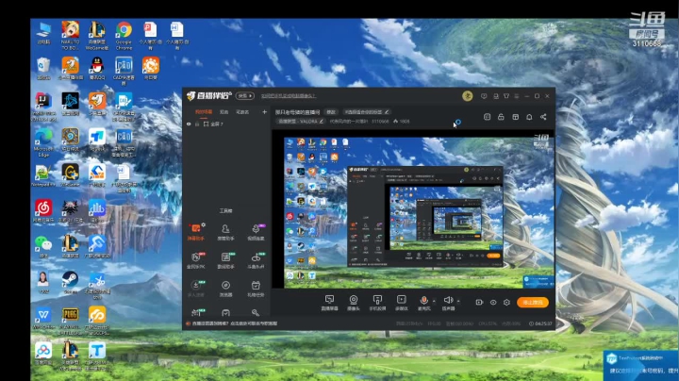Viewport: 679px width, 381px height.
Task: Open Google Chrome desktop icon
Action: 124,36
